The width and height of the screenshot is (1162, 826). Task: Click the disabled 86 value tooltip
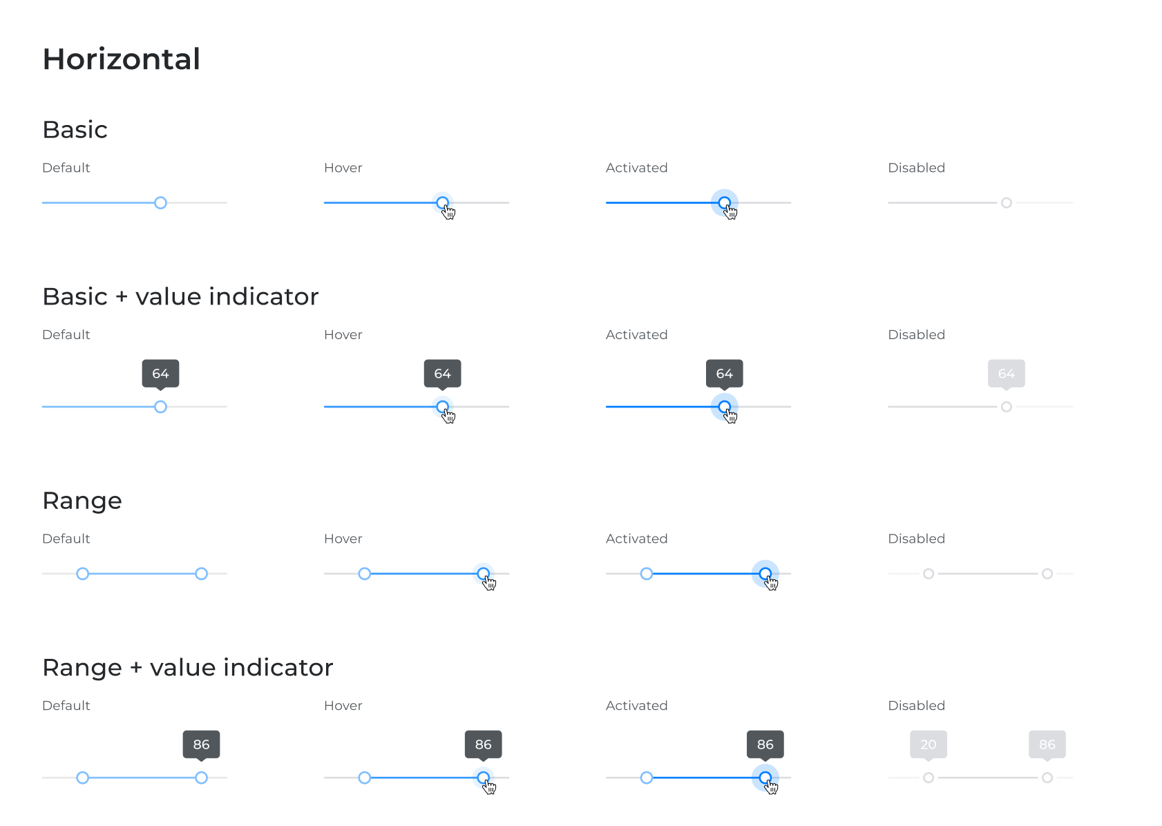click(1047, 745)
